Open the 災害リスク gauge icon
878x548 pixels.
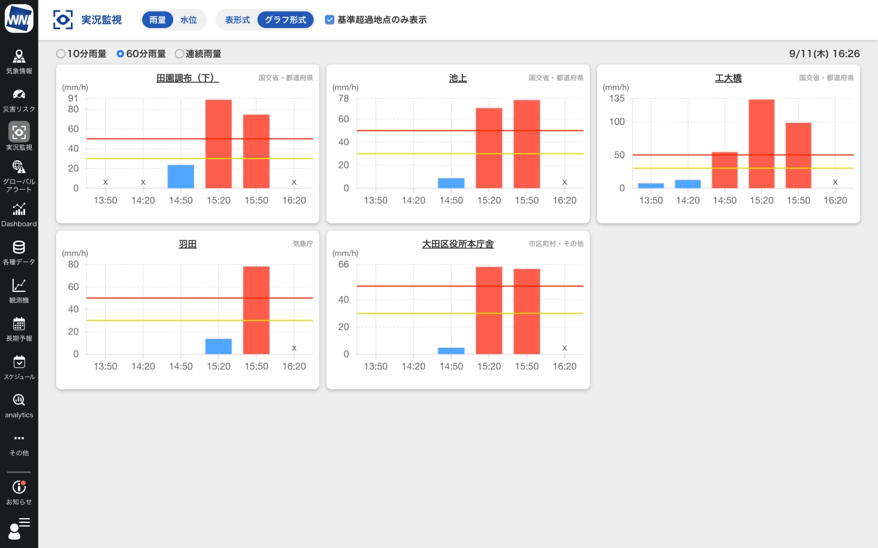pyautogui.click(x=19, y=99)
